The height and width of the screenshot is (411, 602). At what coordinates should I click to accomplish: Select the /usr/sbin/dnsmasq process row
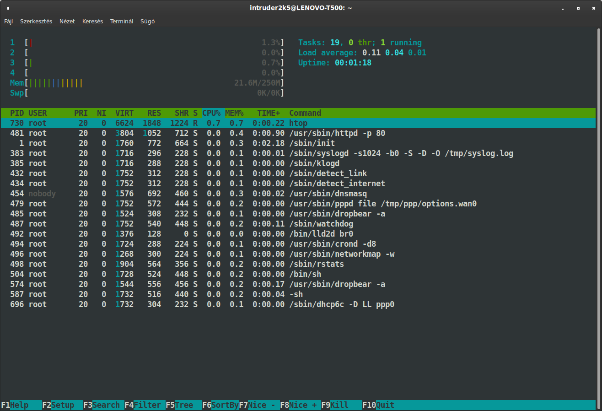(298, 194)
